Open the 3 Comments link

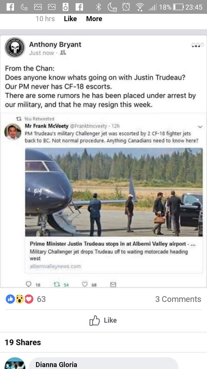tap(178, 299)
